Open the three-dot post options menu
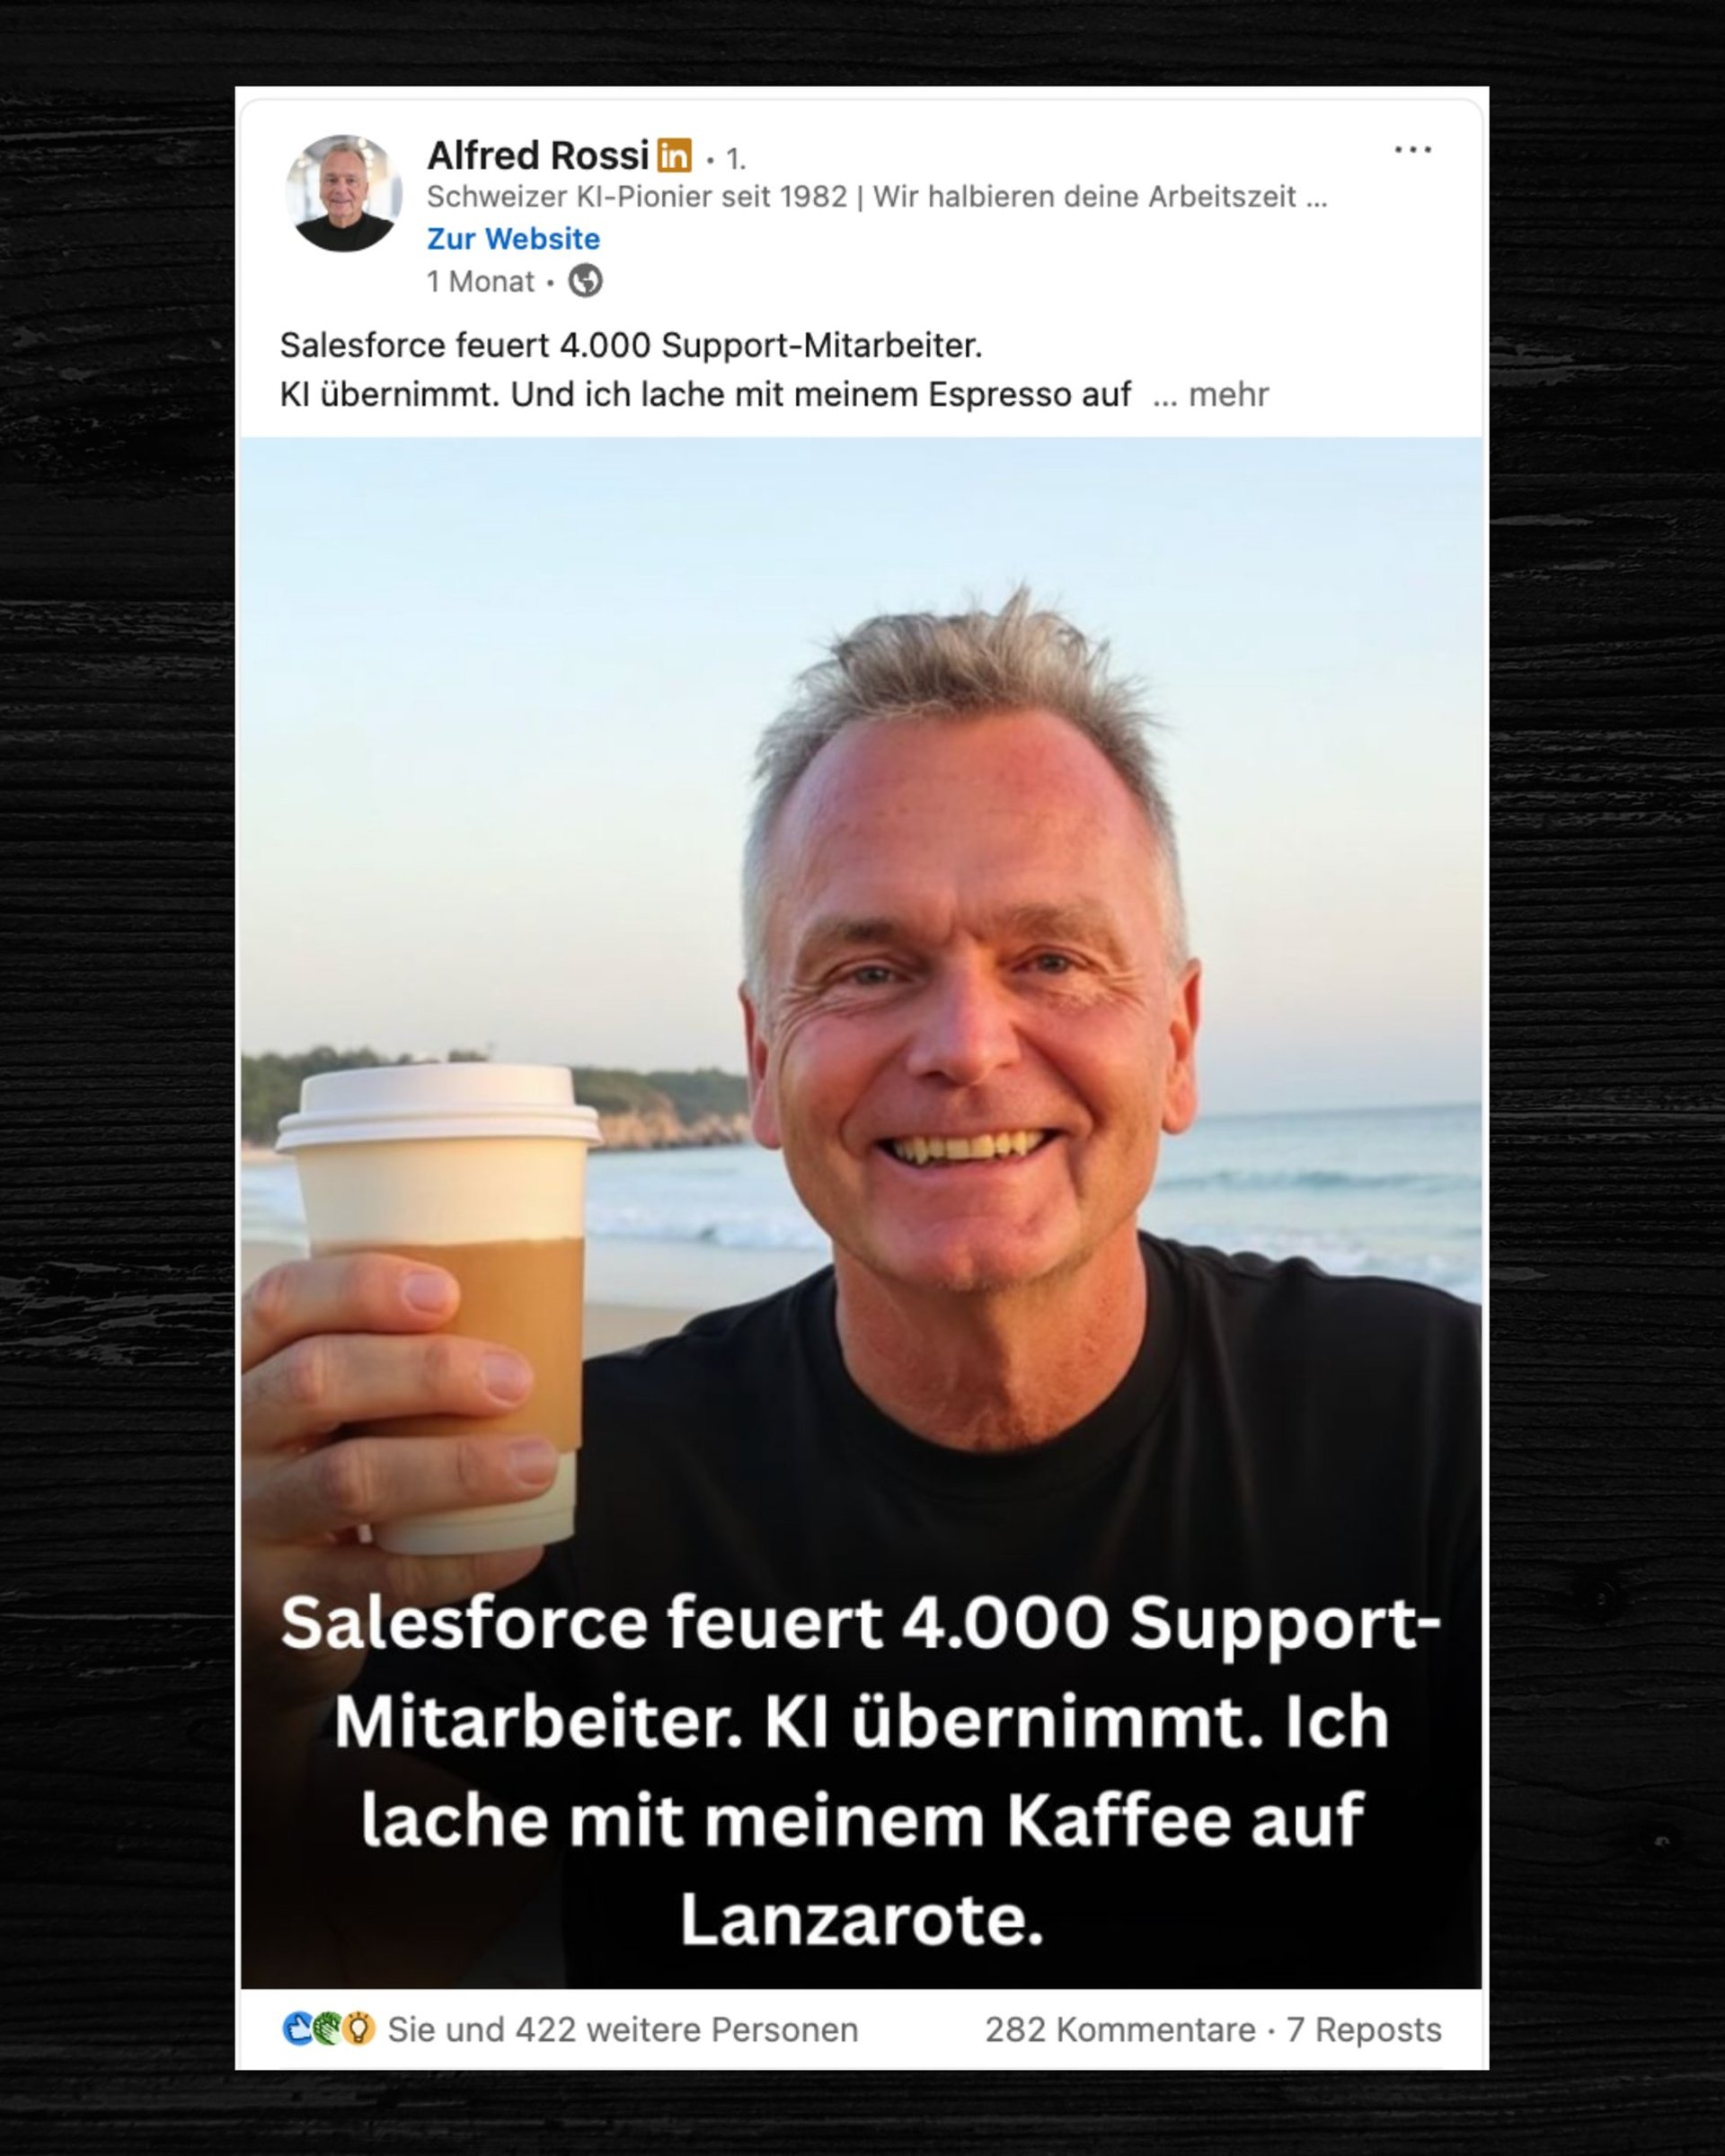Viewport: 1725px width, 2156px height. [x=1411, y=150]
